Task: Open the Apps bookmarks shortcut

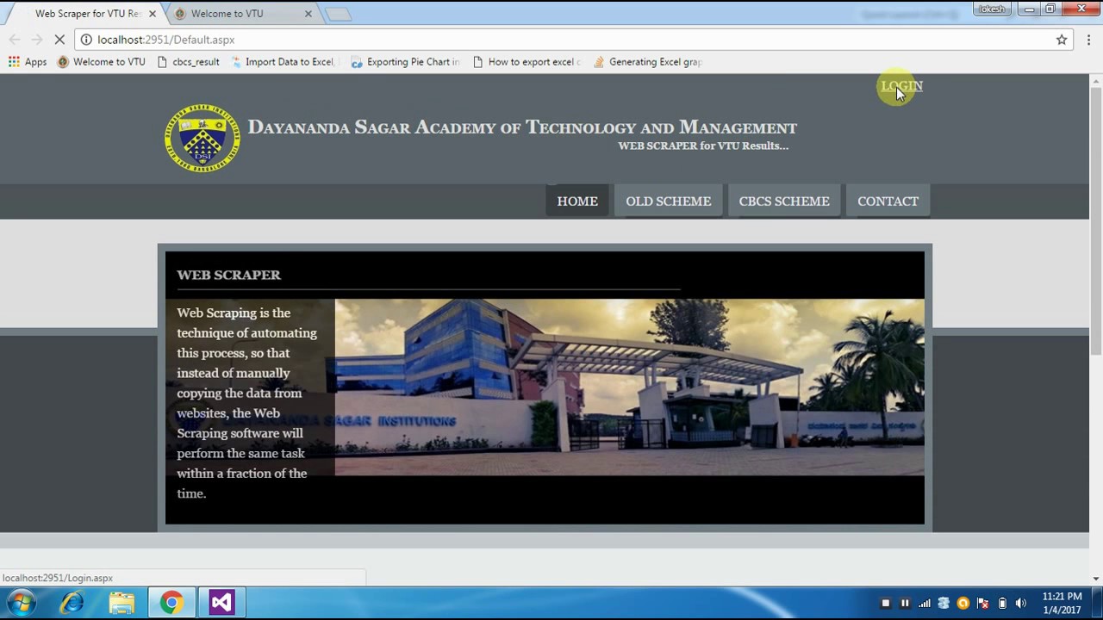Action: coord(28,62)
